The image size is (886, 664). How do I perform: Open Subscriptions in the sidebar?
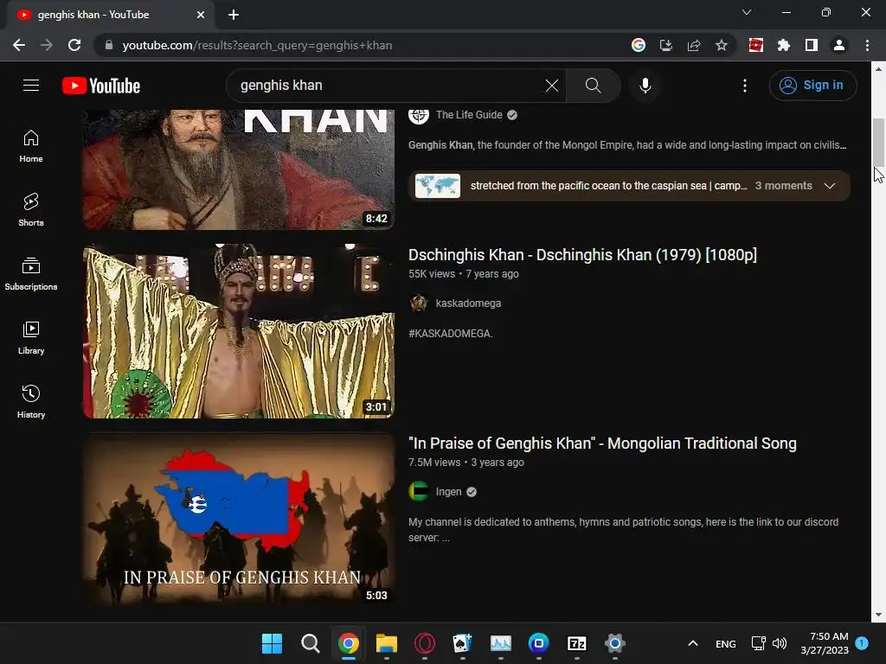[31, 273]
